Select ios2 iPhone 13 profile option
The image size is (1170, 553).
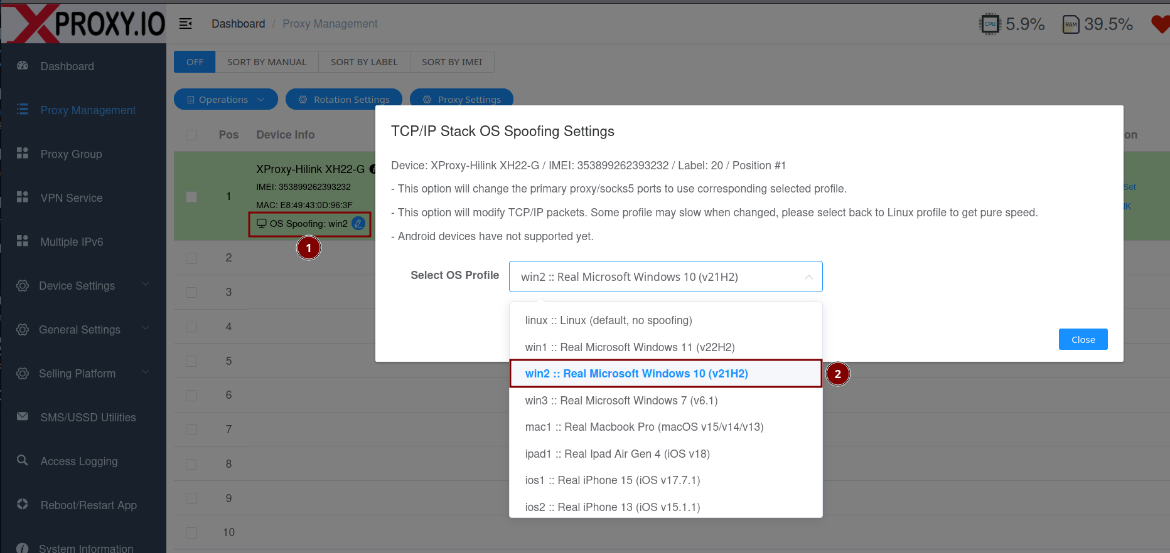pyautogui.click(x=665, y=507)
